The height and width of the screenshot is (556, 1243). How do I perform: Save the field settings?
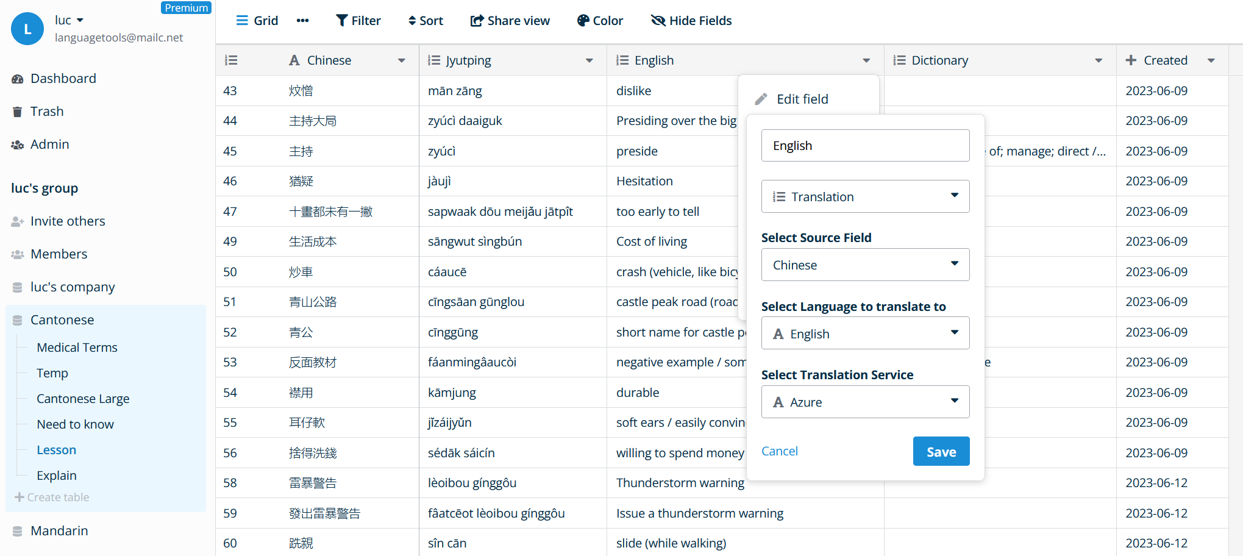(941, 452)
